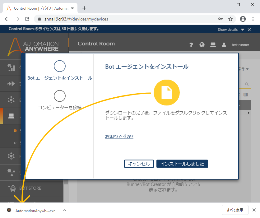The image size is (260, 218).
Task: Open the お困りですか? help link
Action: [x=119, y=137]
